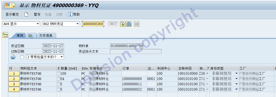Click movement type Z30 cell
The height and width of the screenshot is (97, 276).
click(202, 74)
